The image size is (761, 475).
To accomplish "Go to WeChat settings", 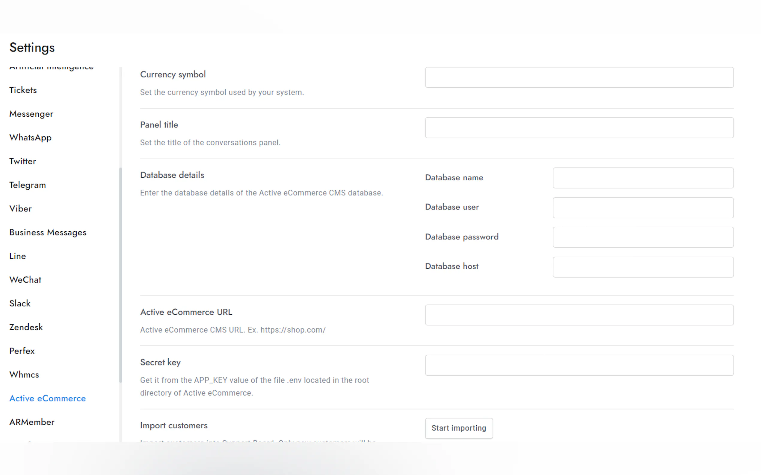I will [25, 280].
